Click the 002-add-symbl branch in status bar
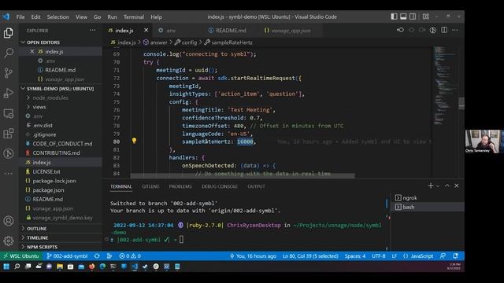Screen dimensions: 504x283 pyautogui.click(x=67, y=256)
